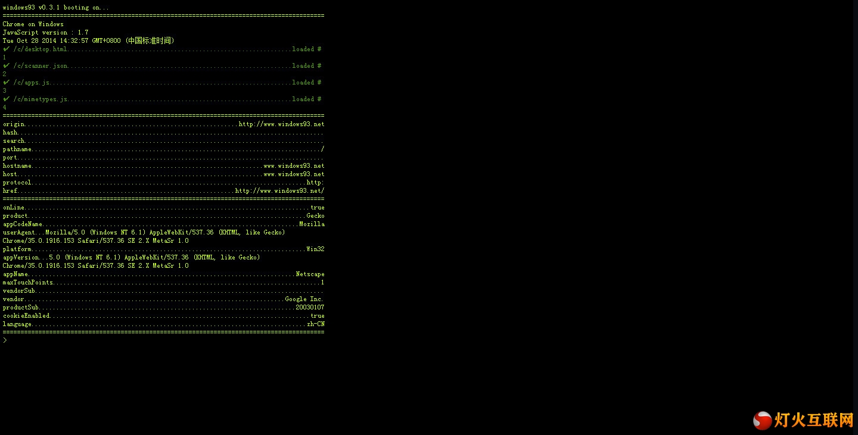The width and height of the screenshot is (858, 435).
Task: Click the 'pathname' label
Action: pos(17,149)
